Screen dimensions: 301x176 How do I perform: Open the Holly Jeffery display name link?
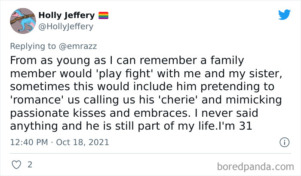[67, 15]
